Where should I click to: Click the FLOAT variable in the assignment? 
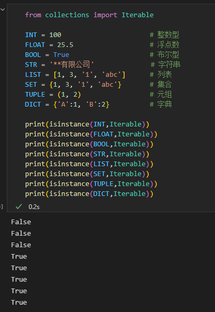[35, 45]
